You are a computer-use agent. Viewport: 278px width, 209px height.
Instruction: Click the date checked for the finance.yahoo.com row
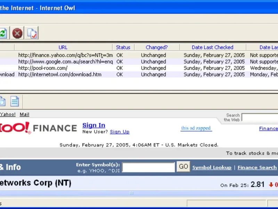214,55
